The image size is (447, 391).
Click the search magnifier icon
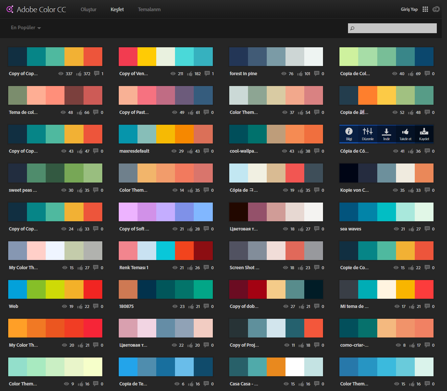pyautogui.click(x=352, y=28)
